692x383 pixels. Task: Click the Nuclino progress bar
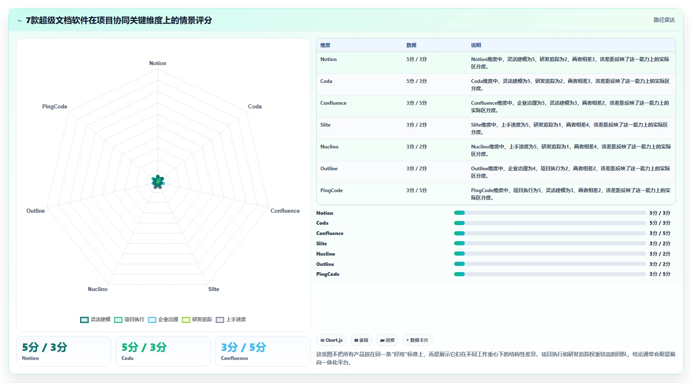[550, 254]
